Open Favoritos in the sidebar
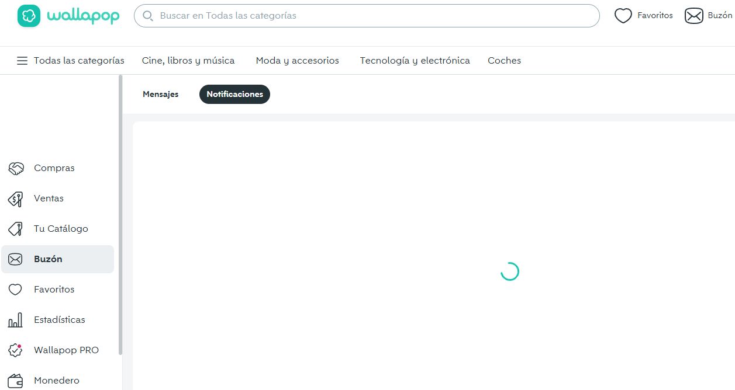 pos(57,290)
